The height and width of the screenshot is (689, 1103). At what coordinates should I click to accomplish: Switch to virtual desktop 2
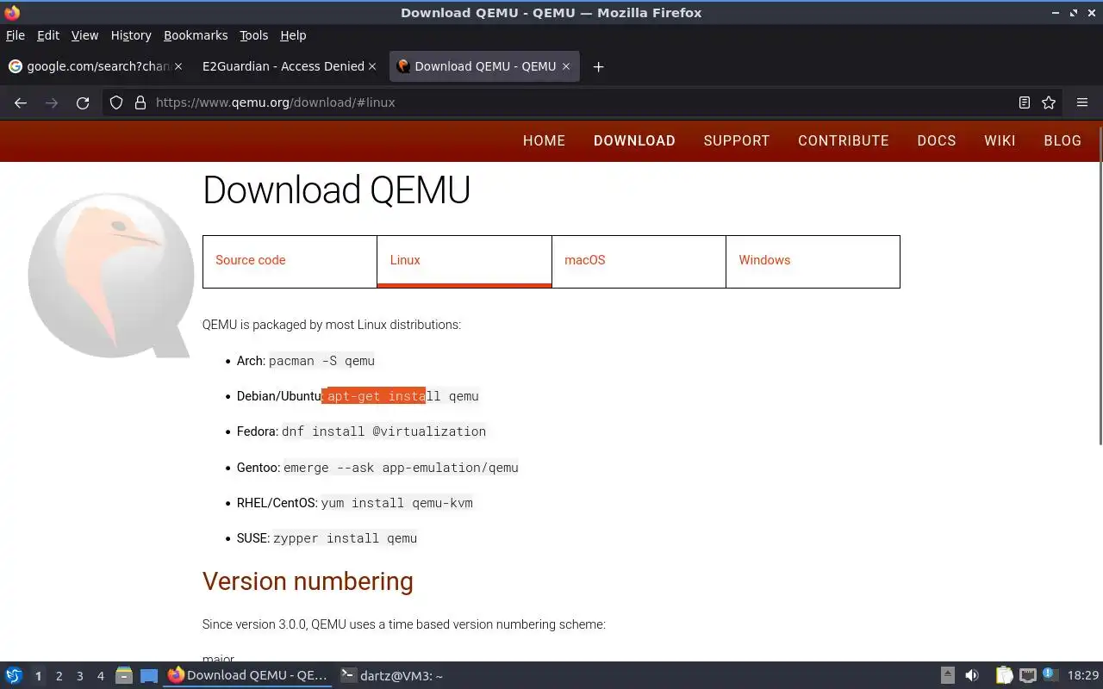click(x=59, y=676)
